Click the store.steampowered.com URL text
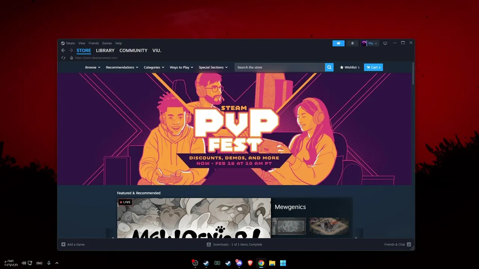This screenshot has height=269, width=479. pos(96,58)
